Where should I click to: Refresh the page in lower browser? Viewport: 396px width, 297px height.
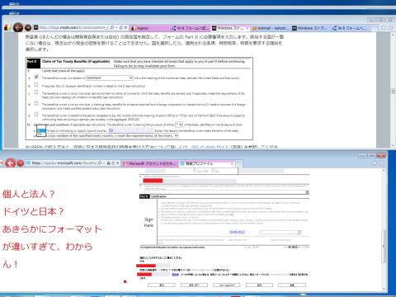113,163
